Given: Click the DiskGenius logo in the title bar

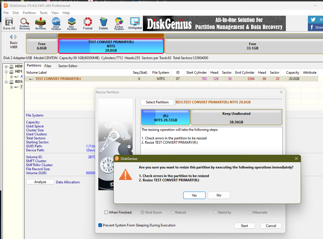Looking at the screenshot, I should coord(6,6).
